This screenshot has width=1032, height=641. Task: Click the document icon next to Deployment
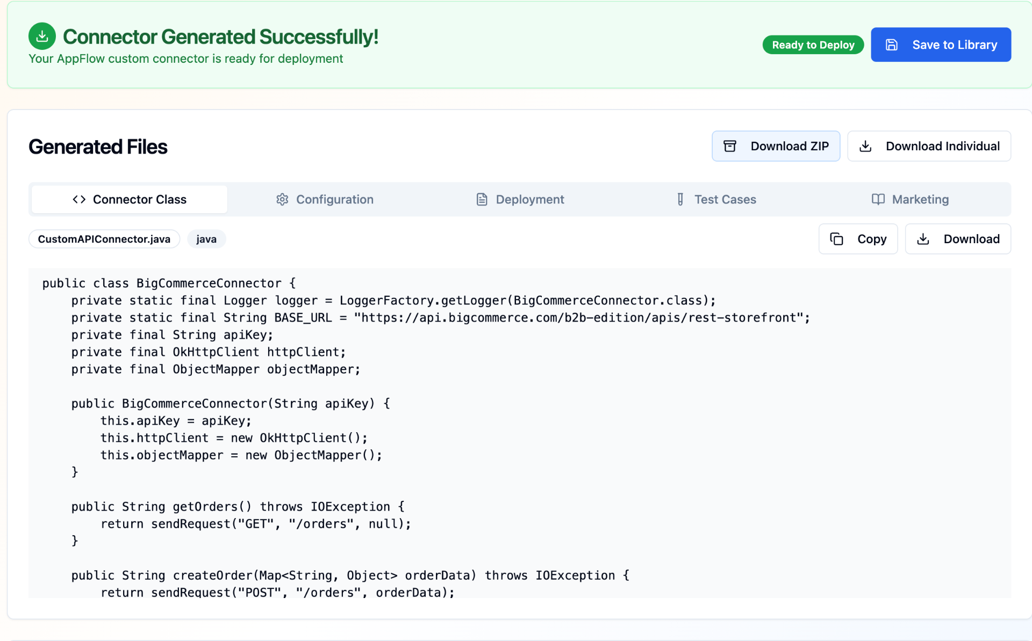click(x=481, y=199)
